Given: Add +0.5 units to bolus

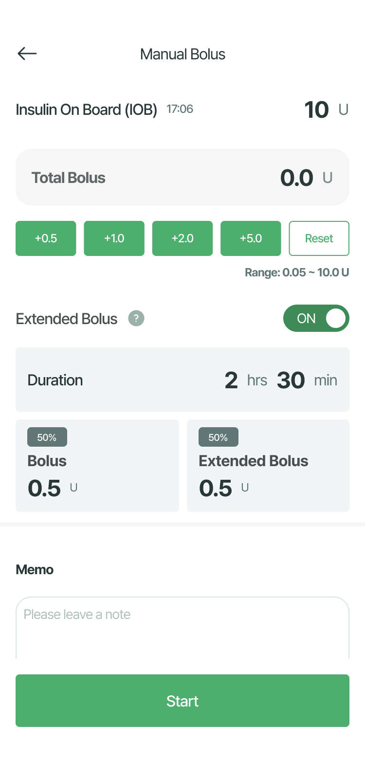Looking at the screenshot, I should pyautogui.click(x=46, y=238).
